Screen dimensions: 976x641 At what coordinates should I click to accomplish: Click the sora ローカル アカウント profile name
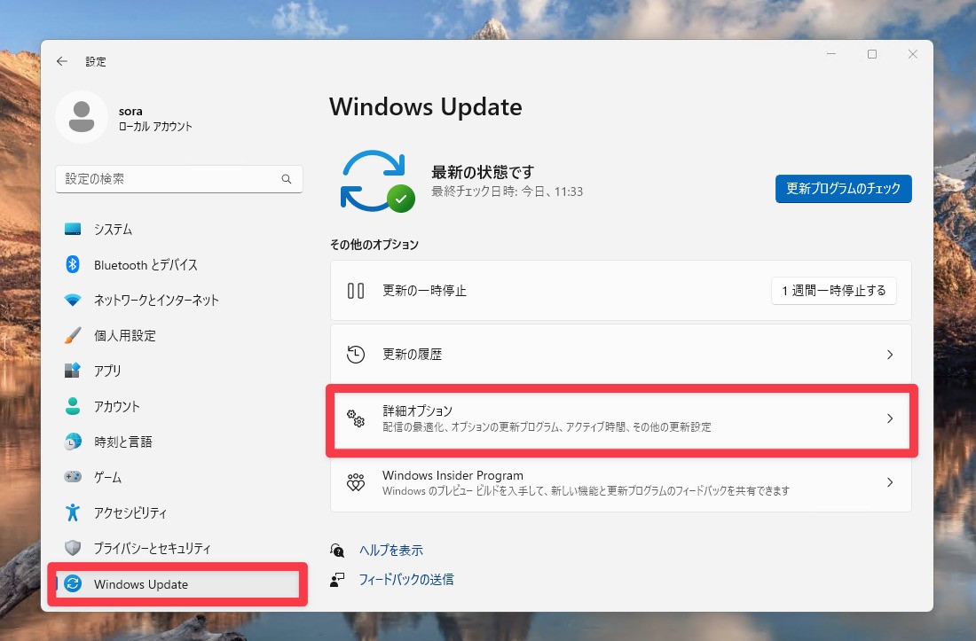pyautogui.click(x=155, y=119)
